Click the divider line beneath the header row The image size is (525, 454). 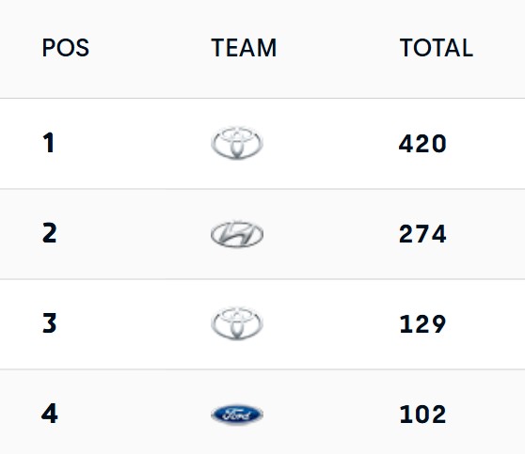click(262, 99)
